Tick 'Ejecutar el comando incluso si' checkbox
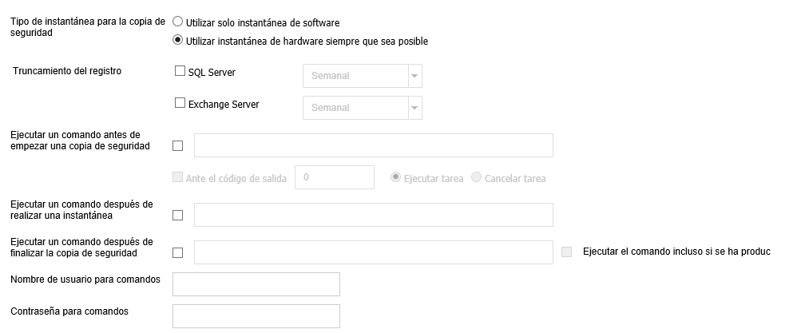 (566, 252)
